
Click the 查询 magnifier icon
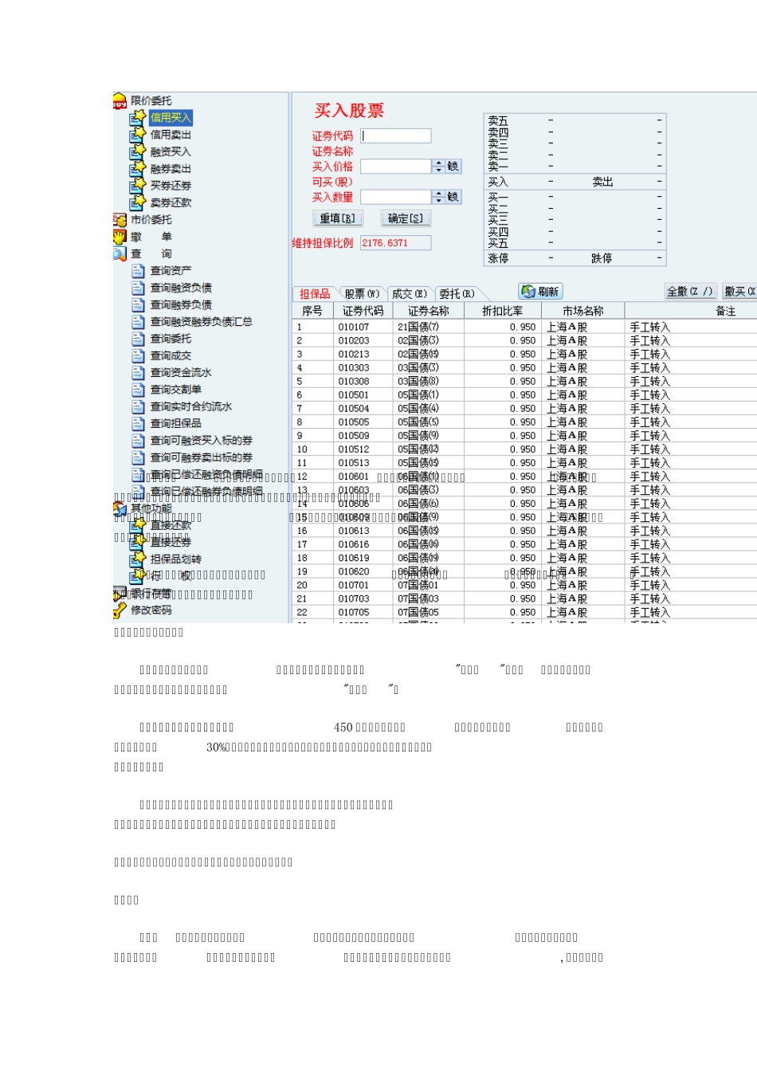(120, 253)
